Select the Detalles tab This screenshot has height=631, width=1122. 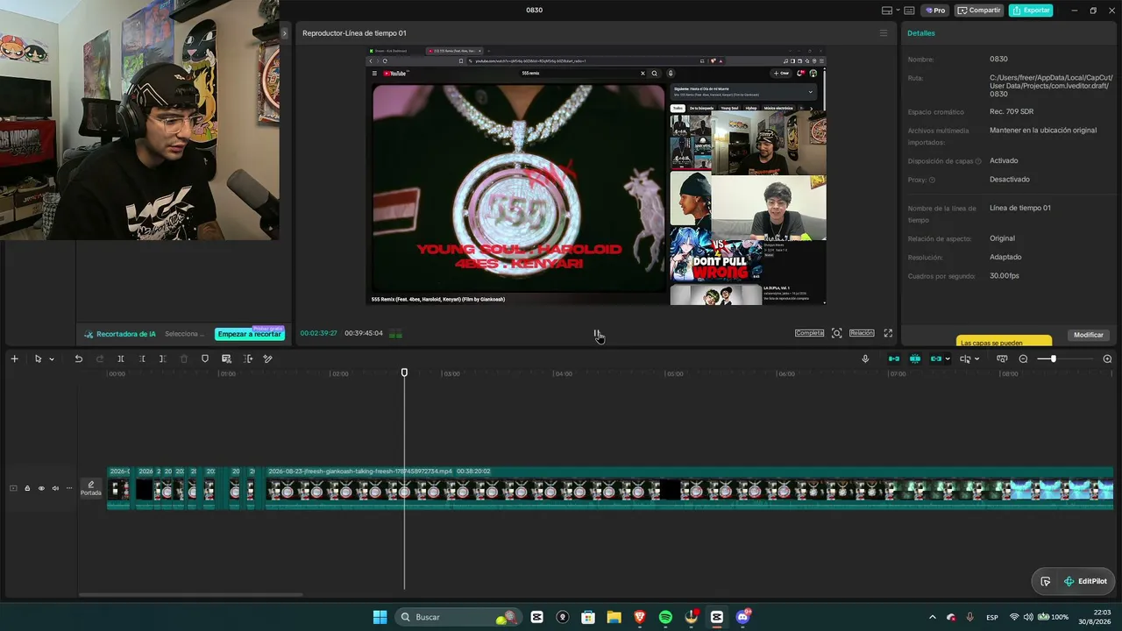tap(921, 33)
